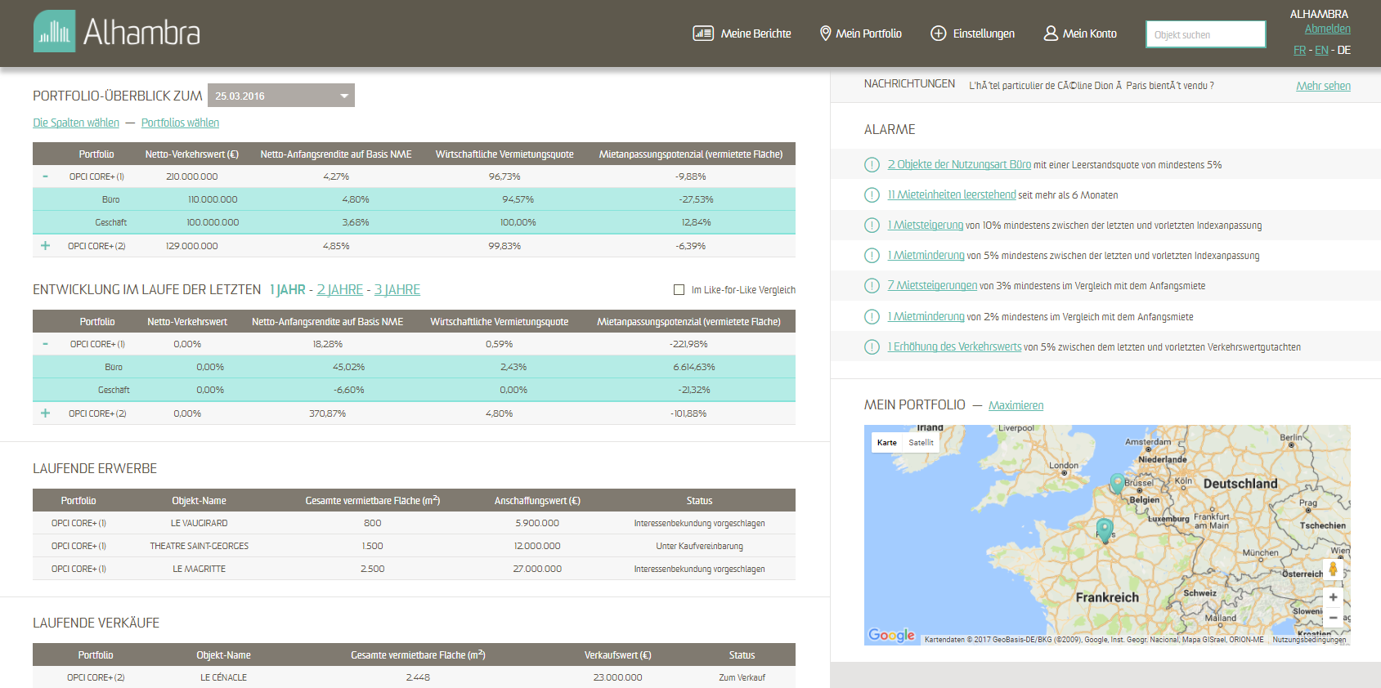
Task: Click alert icon beside Büro vacancy alarm
Action: (x=872, y=165)
